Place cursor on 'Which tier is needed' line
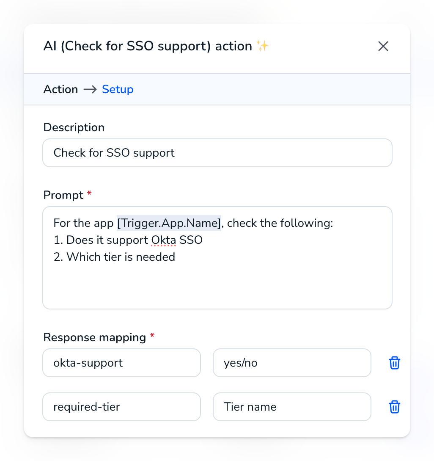This screenshot has width=434, height=461. click(x=114, y=257)
